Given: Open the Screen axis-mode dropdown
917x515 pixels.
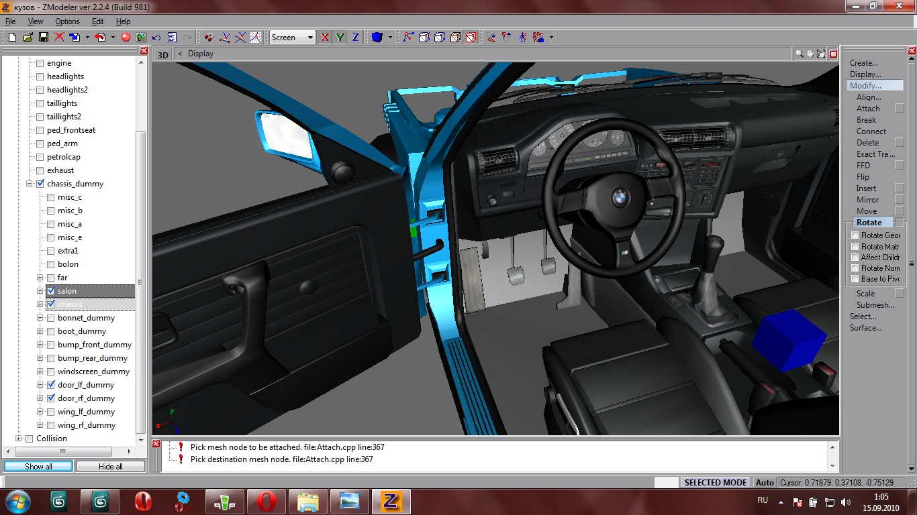Looking at the screenshot, I should click(x=292, y=38).
